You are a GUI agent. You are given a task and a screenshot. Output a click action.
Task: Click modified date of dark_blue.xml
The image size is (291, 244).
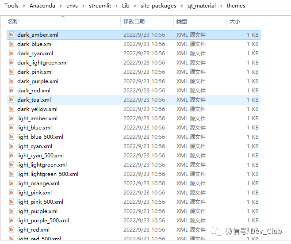tap(144, 44)
